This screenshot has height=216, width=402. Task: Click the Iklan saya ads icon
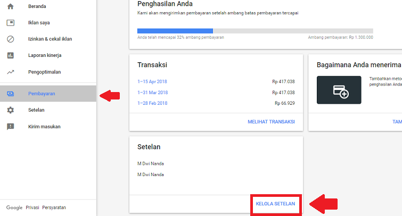11,23
